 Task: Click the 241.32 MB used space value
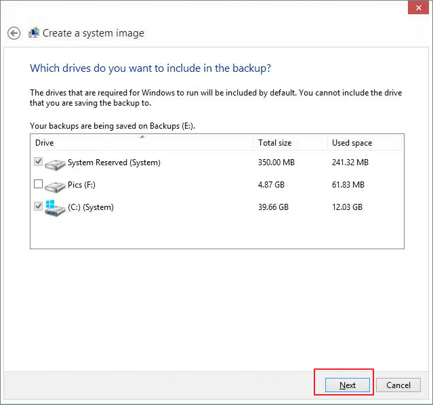click(350, 163)
